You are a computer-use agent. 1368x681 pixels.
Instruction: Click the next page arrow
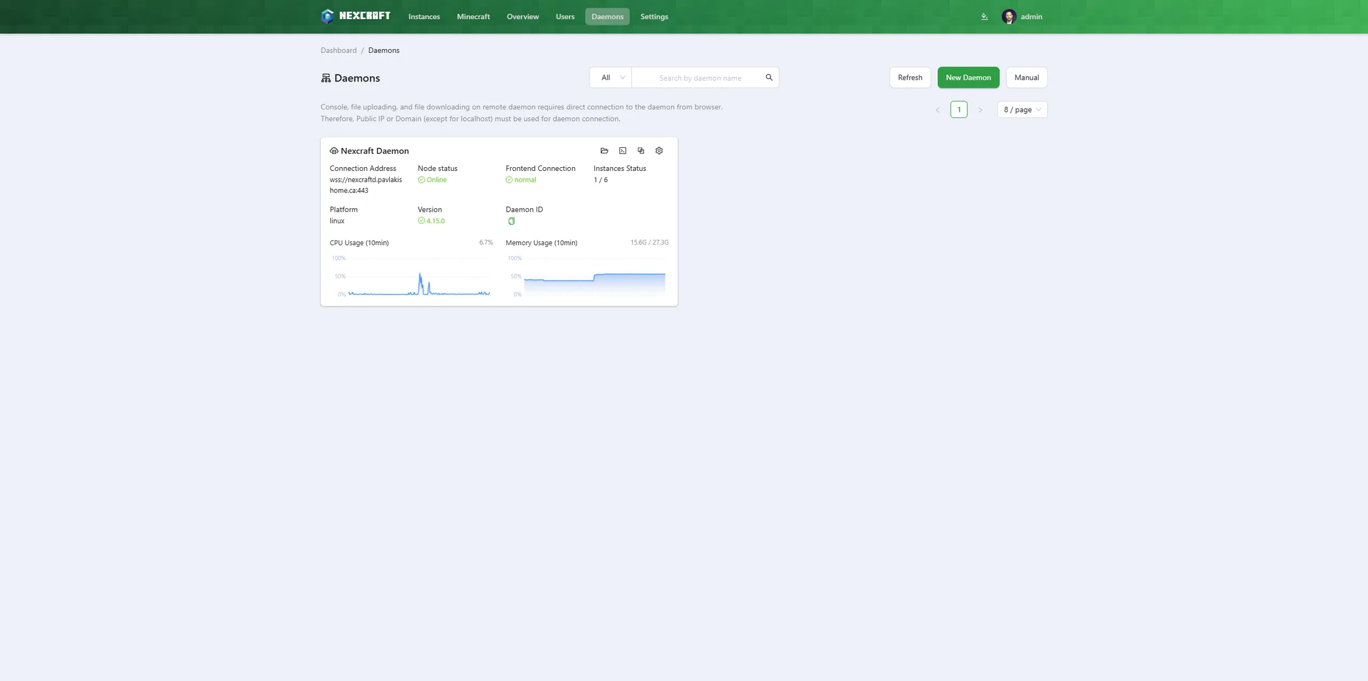[980, 110]
